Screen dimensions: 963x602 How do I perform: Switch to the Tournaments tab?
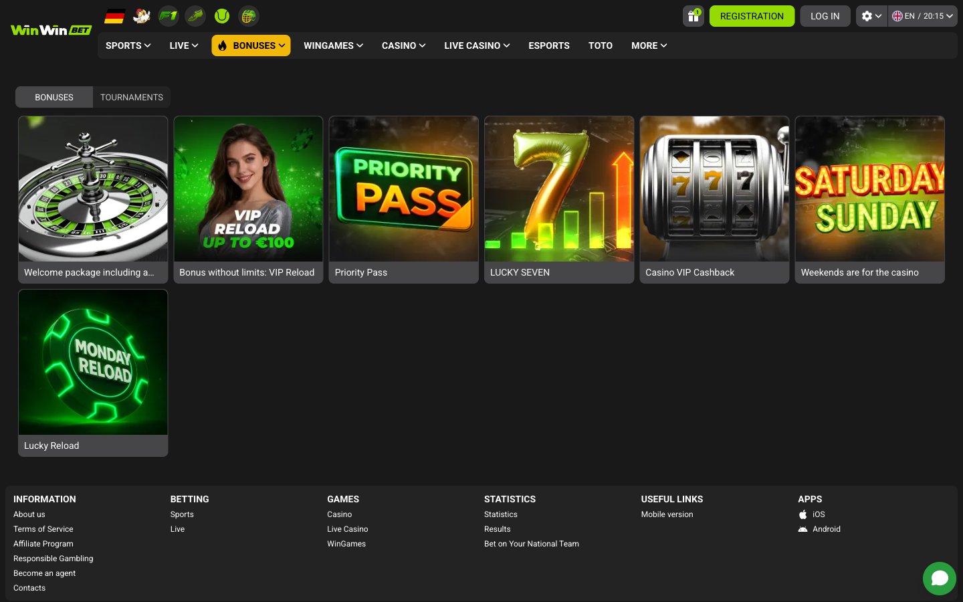(x=132, y=97)
